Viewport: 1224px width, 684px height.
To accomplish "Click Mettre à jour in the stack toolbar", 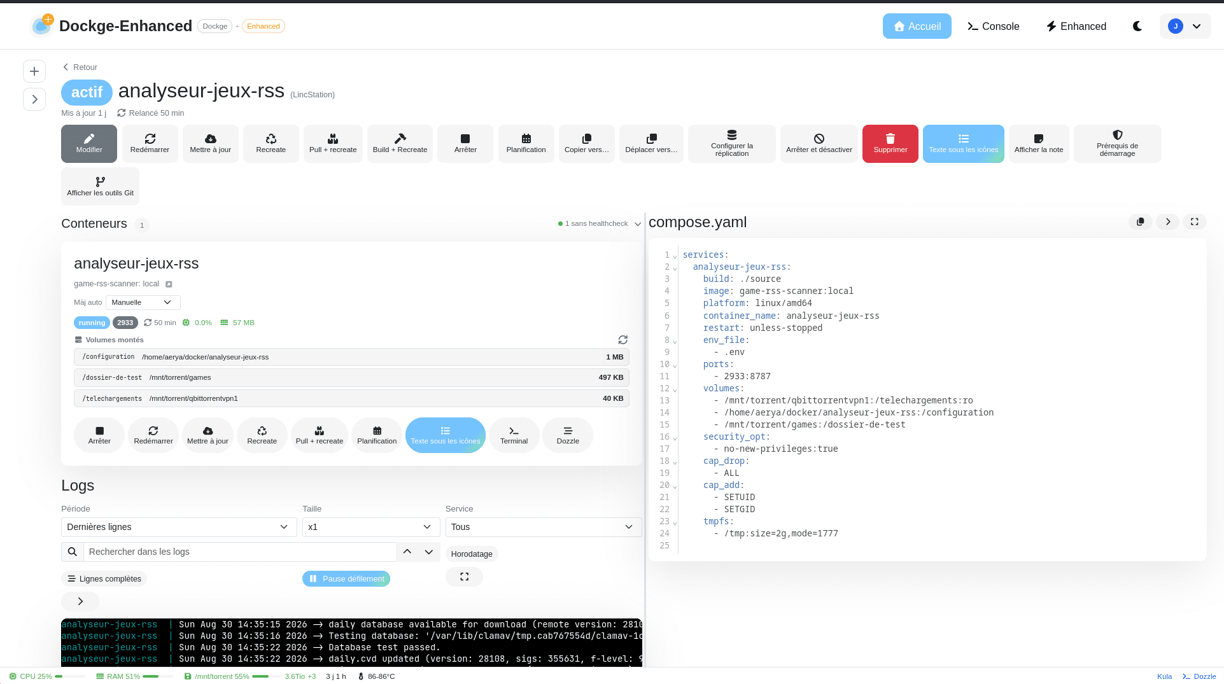I will [210, 144].
